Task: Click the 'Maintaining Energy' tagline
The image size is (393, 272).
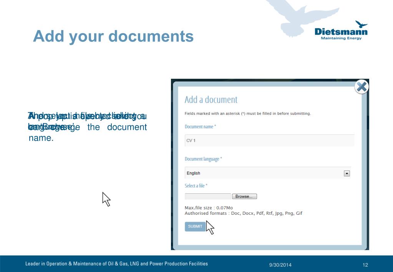Action: click(341, 38)
